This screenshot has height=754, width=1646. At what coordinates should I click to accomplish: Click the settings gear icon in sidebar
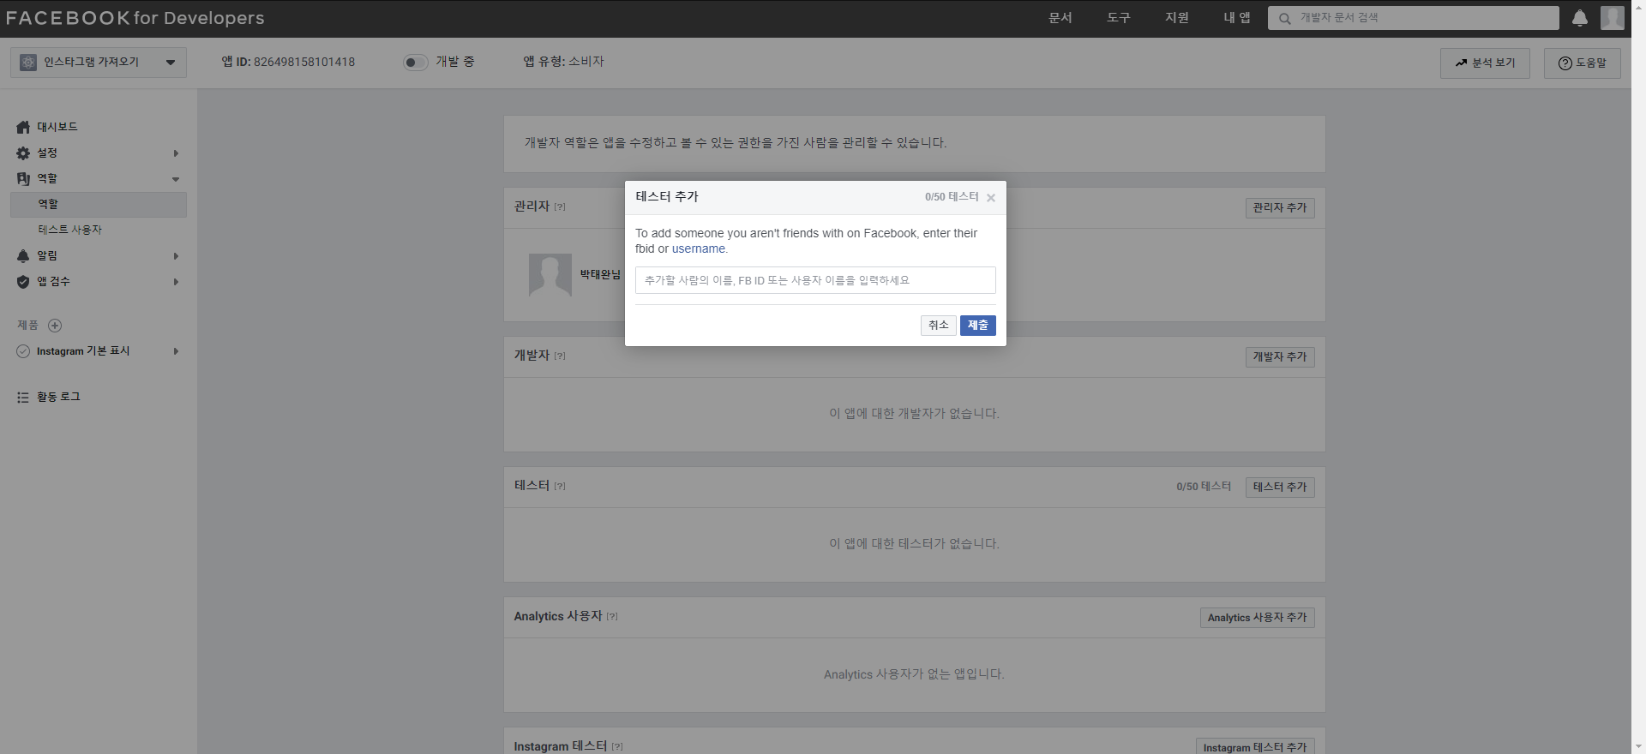pos(23,153)
